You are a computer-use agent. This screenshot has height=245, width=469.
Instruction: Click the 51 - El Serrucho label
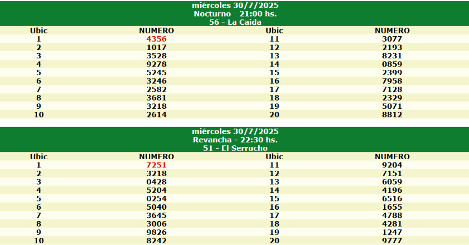pos(235,148)
